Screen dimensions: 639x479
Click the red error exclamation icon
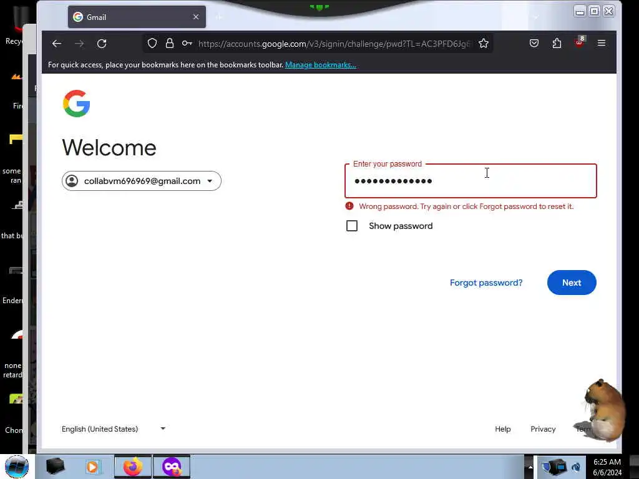click(x=349, y=206)
